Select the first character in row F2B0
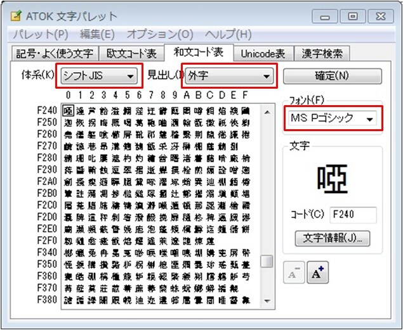 69,194
